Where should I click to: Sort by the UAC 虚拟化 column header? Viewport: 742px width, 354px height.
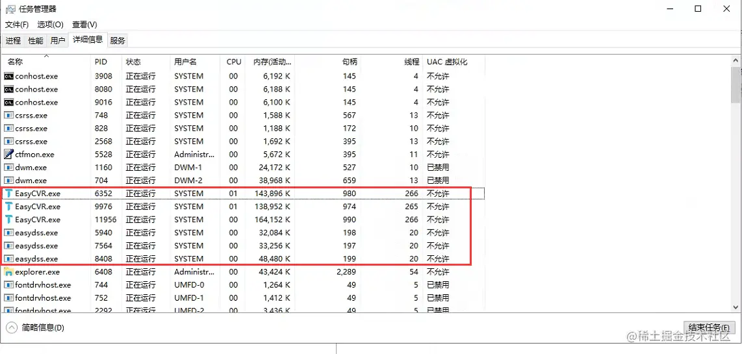pos(454,62)
